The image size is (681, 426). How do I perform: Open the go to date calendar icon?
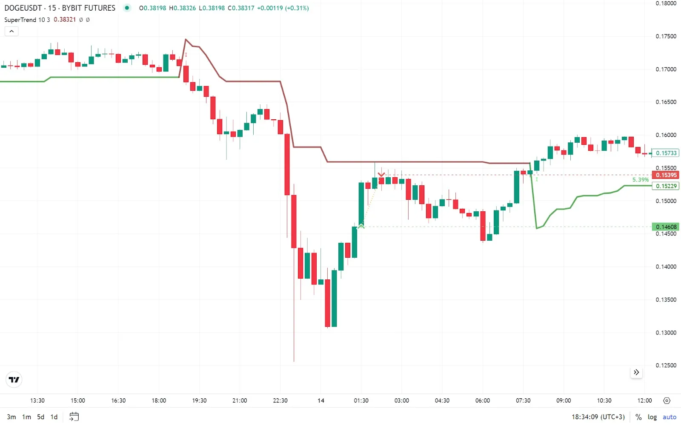tap(74, 417)
